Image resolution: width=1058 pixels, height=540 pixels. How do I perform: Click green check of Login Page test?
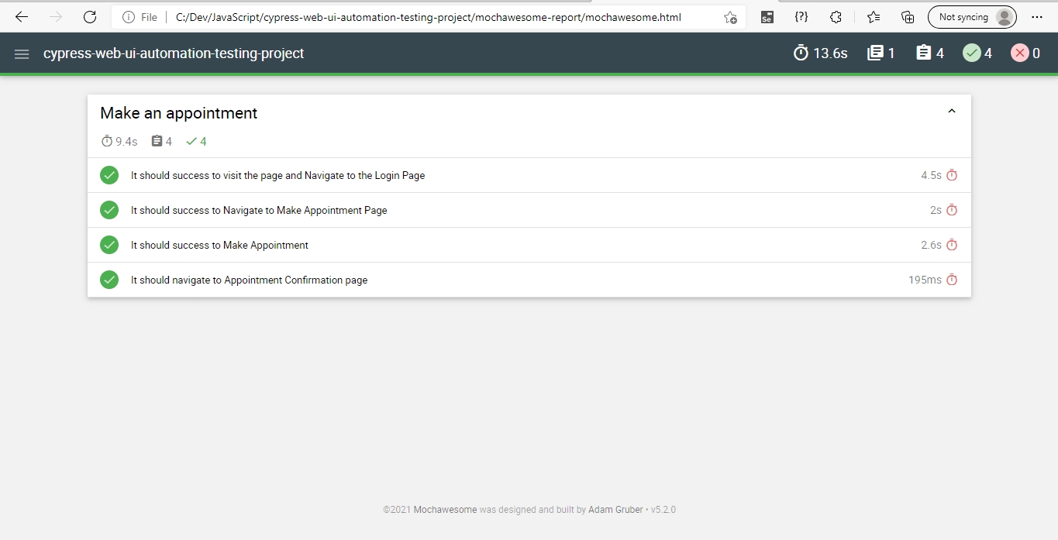[109, 175]
